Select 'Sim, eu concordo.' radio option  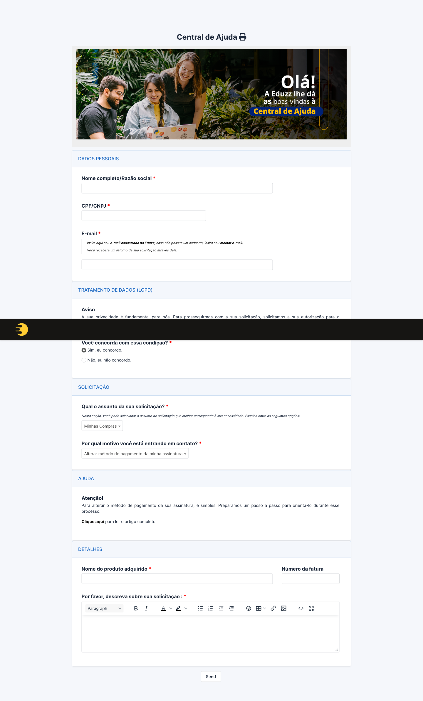tap(84, 350)
